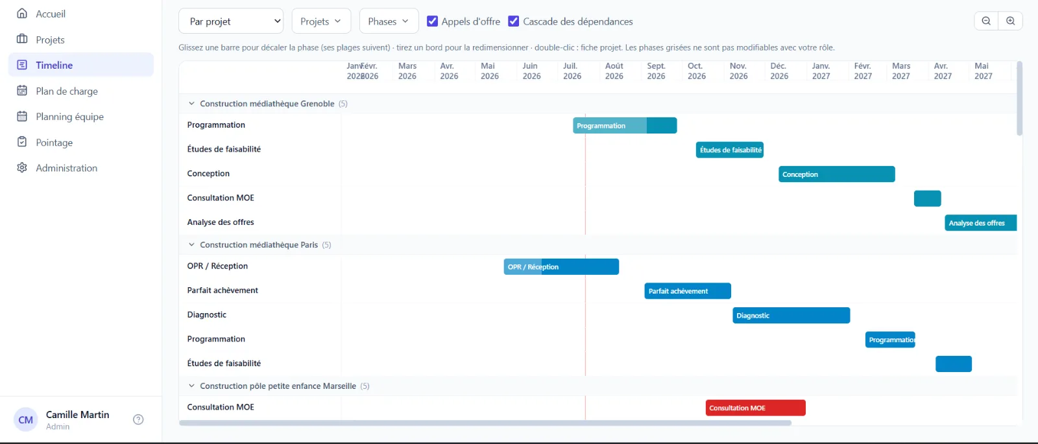Select the Parfait achèvement phase bar
The width and height of the screenshot is (1038, 444).
tap(688, 291)
